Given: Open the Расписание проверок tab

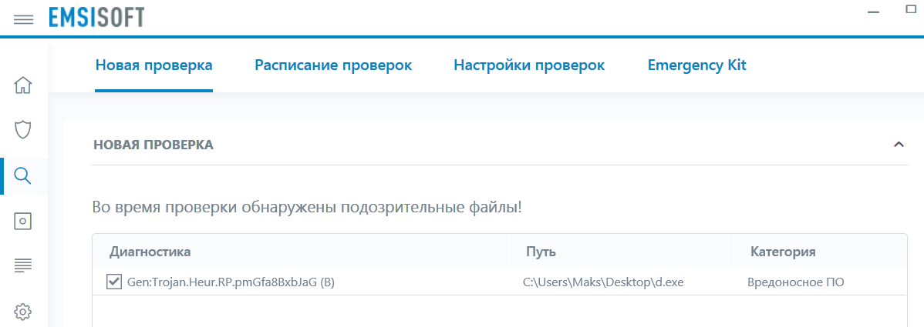Looking at the screenshot, I should (333, 65).
